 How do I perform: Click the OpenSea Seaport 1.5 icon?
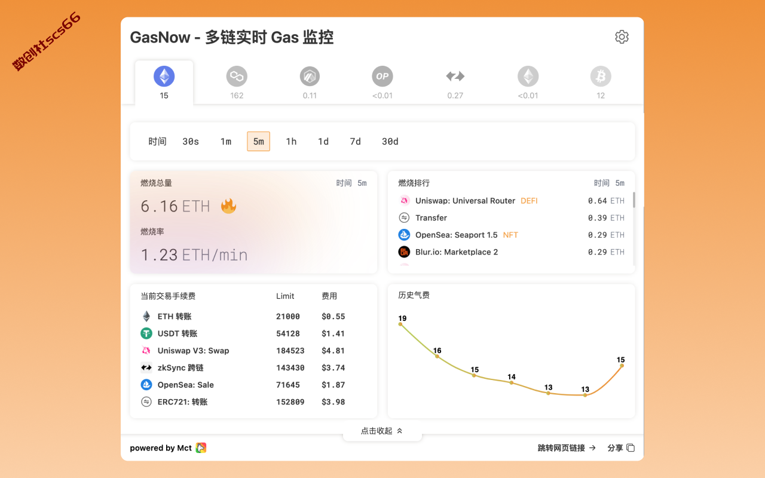[x=405, y=235]
